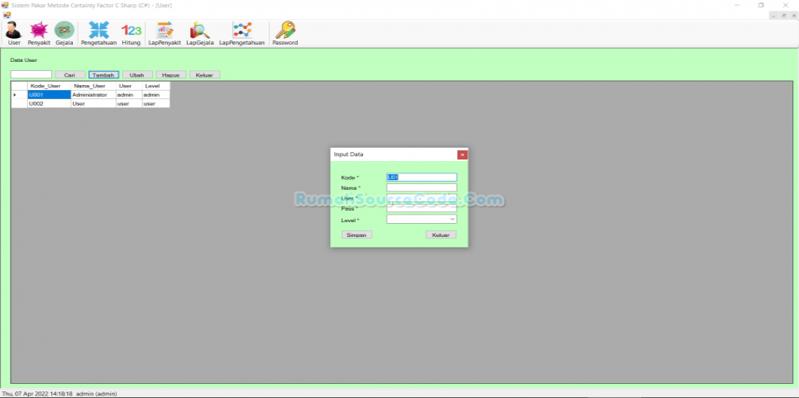Click the User column header in grid
The height and width of the screenshot is (398, 799).
(129, 86)
